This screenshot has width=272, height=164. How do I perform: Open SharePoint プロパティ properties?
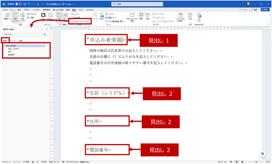click(199, 17)
